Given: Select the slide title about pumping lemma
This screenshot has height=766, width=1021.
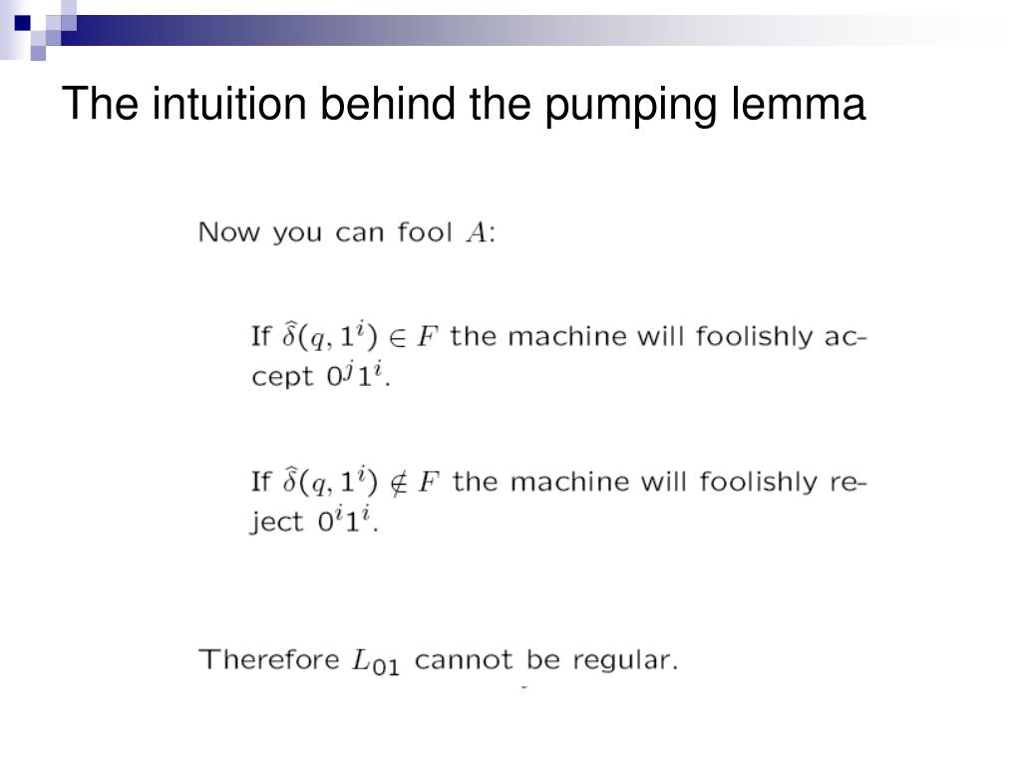Looking at the screenshot, I should [x=464, y=104].
